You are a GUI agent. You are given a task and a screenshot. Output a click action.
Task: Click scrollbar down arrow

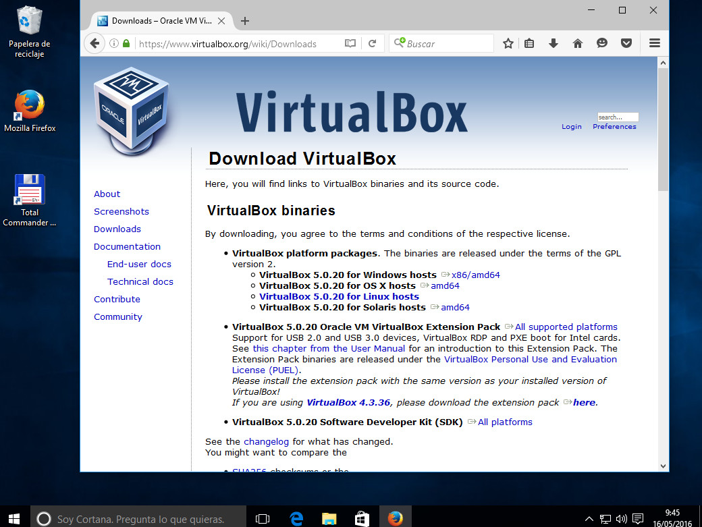click(x=663, y=466)
